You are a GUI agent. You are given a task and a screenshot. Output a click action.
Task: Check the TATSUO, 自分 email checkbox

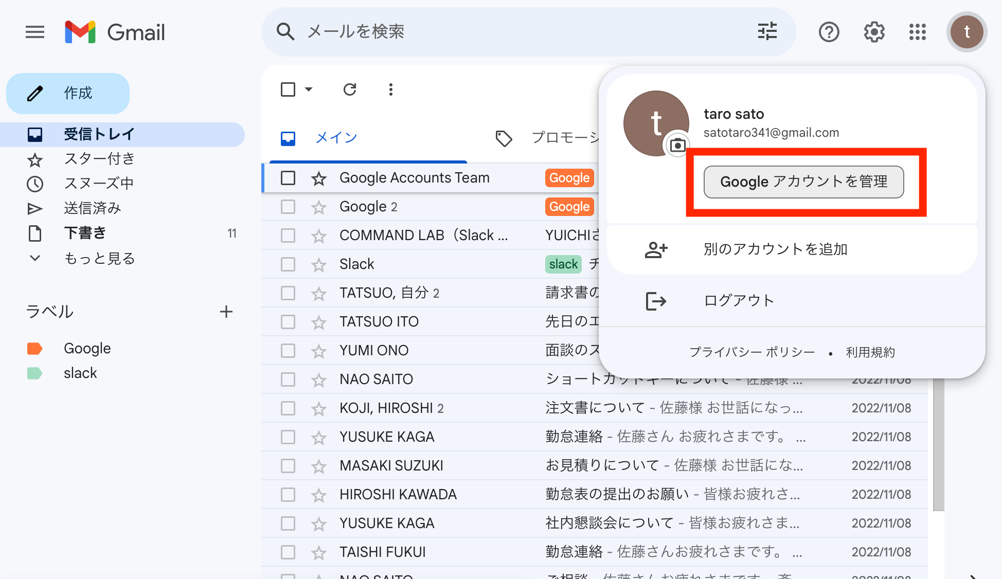pos(288,293)
